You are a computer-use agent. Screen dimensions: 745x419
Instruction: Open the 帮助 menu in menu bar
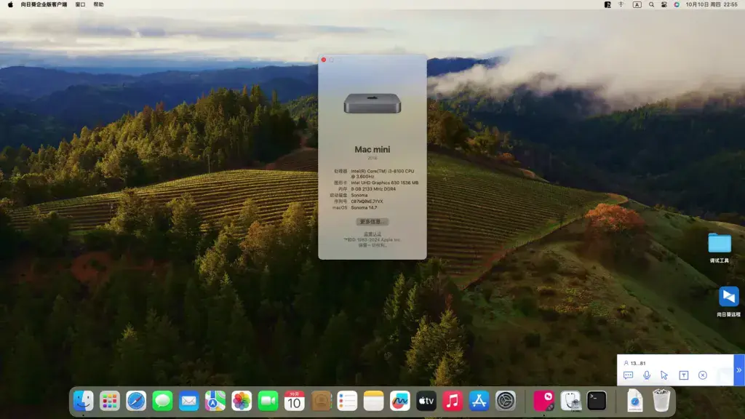pos(98,4)
